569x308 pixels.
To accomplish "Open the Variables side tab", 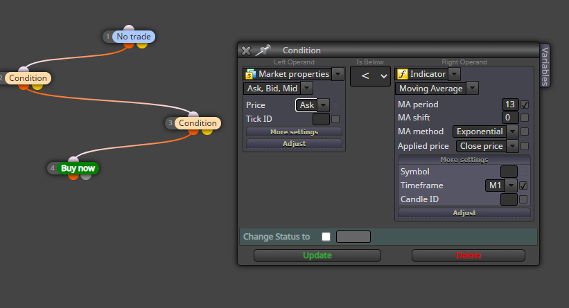I will coord(545,66).
